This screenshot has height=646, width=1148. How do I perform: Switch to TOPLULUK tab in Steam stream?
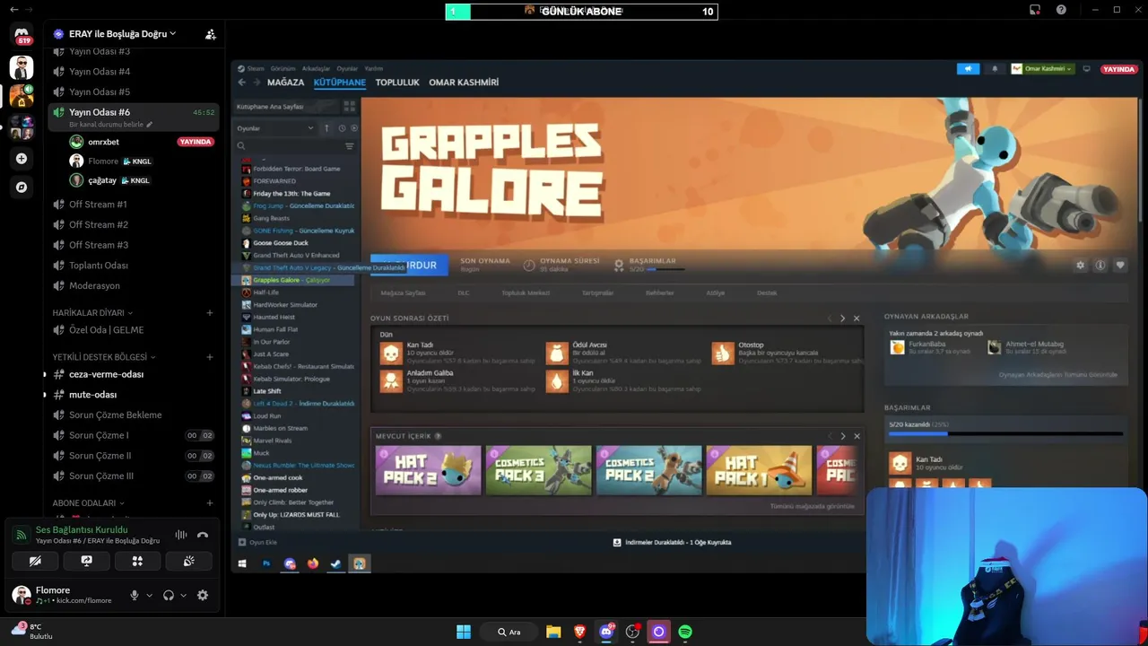click(x=397, y=83)
